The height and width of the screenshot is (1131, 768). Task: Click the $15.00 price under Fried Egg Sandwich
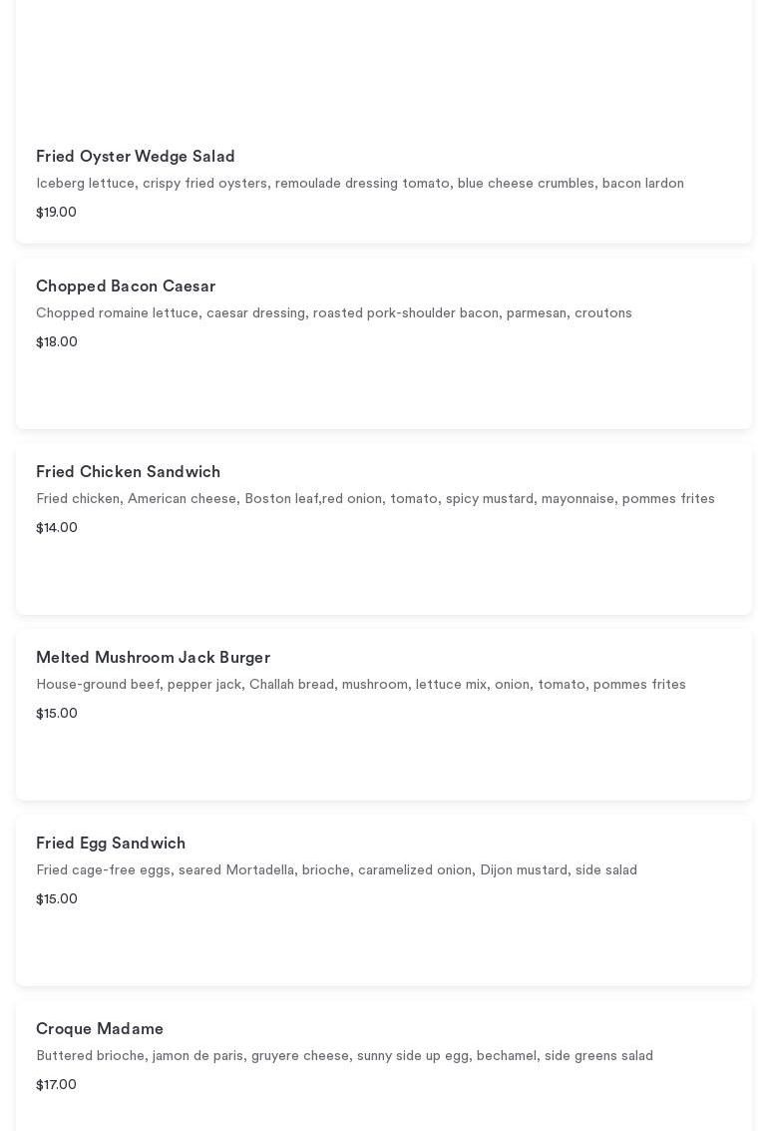(57, 899)
